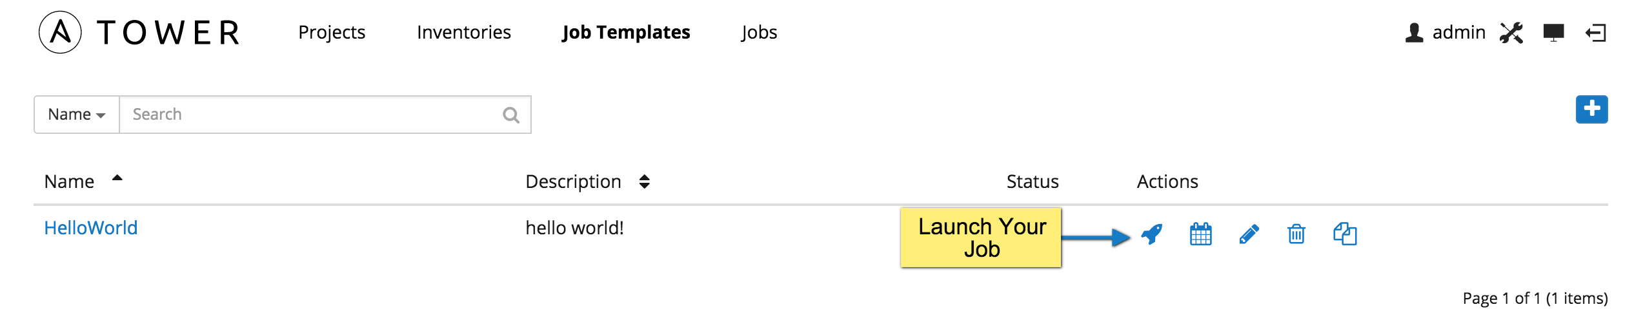This screenshot has width=1643, height=336.
Task: Sign out using the logout arrow icon
Action: 1596,33
